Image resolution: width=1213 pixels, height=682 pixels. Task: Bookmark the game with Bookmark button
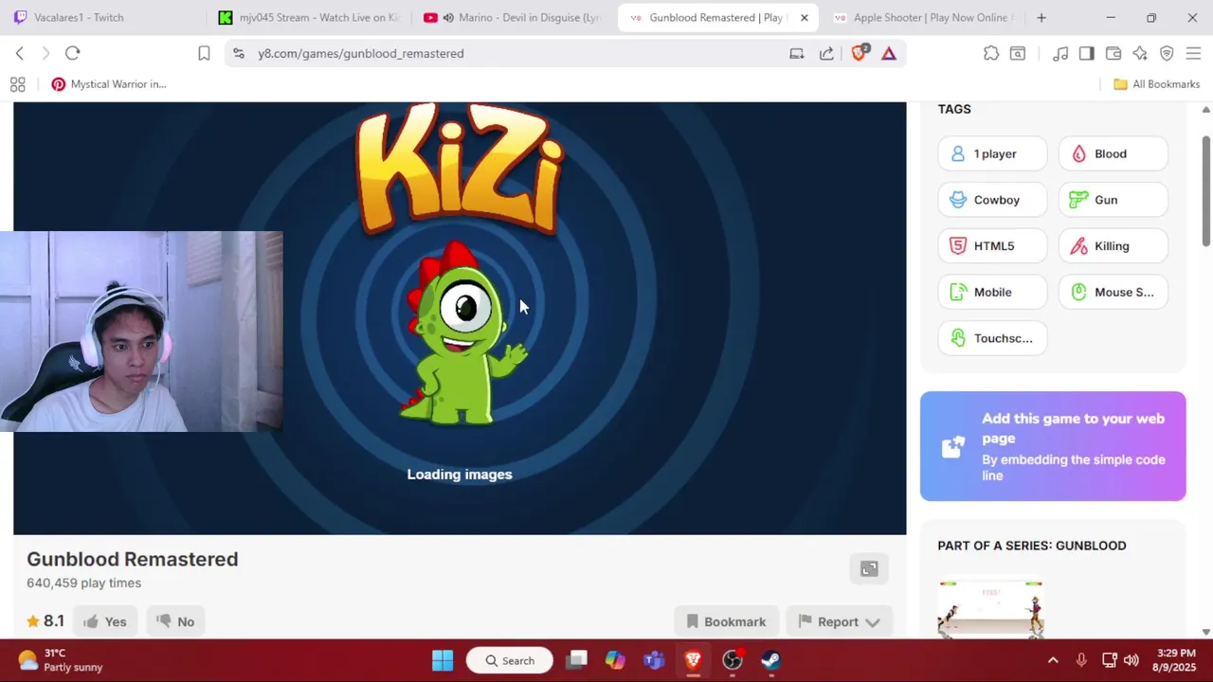click(726, 621)
